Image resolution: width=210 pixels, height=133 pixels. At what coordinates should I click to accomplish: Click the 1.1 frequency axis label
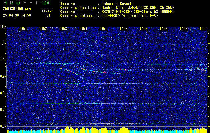pyautogui.click(x=3, y=43)
